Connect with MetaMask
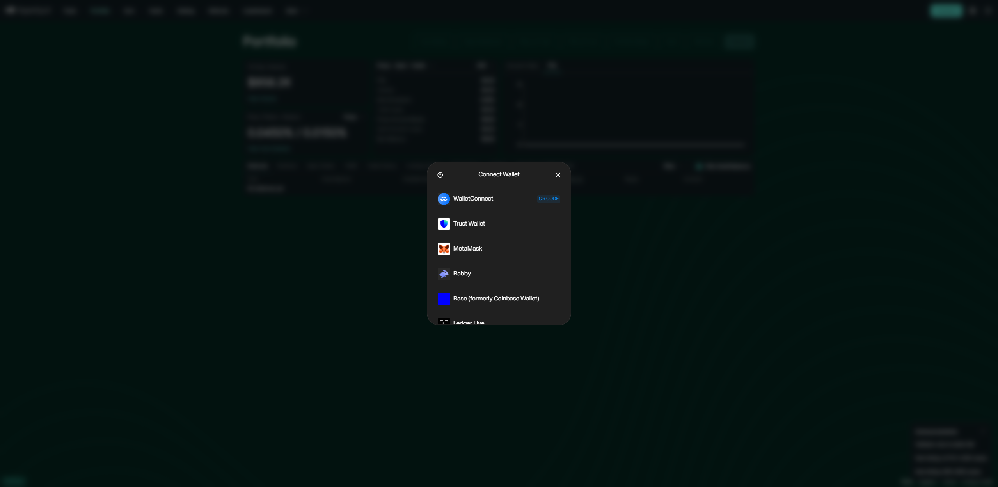The width and height of the screenshot is (998, 487). 499,249
